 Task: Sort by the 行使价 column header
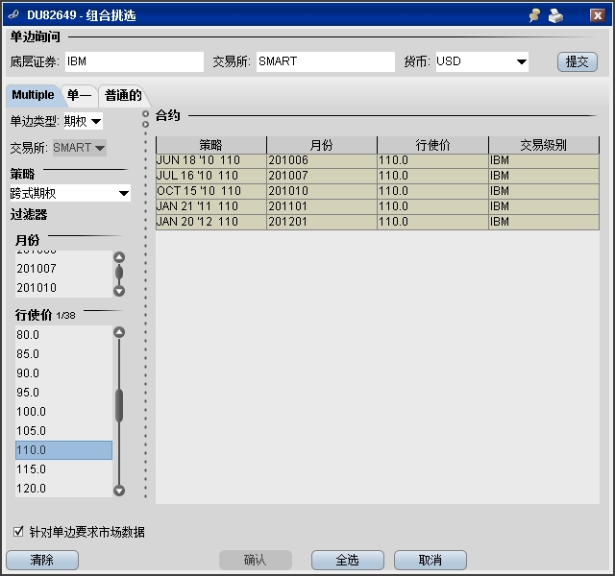(432, 145)
